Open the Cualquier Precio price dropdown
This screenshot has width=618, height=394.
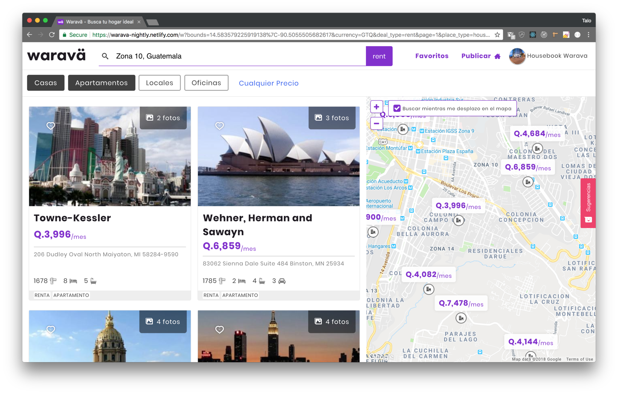[x=268, y=83]
